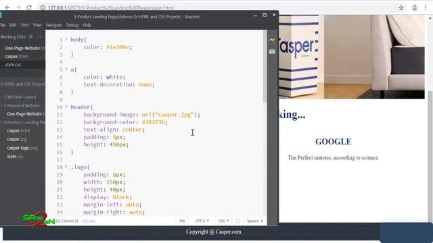
Task: Open the CSS language mode dropdown
Action: coord(224,221)
